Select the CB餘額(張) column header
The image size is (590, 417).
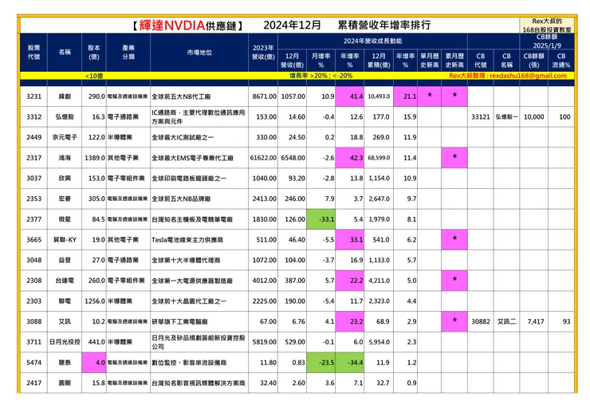(x=533, y=61)
